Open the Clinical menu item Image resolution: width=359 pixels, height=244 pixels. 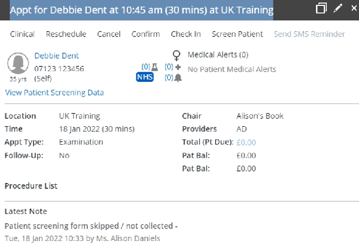coord(22,34)
